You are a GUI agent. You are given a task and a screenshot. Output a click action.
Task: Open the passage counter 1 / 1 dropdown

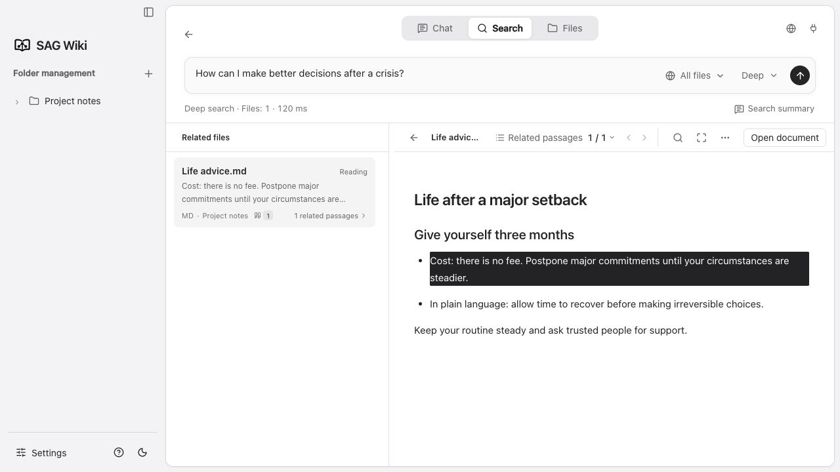(x=601, y=138)
